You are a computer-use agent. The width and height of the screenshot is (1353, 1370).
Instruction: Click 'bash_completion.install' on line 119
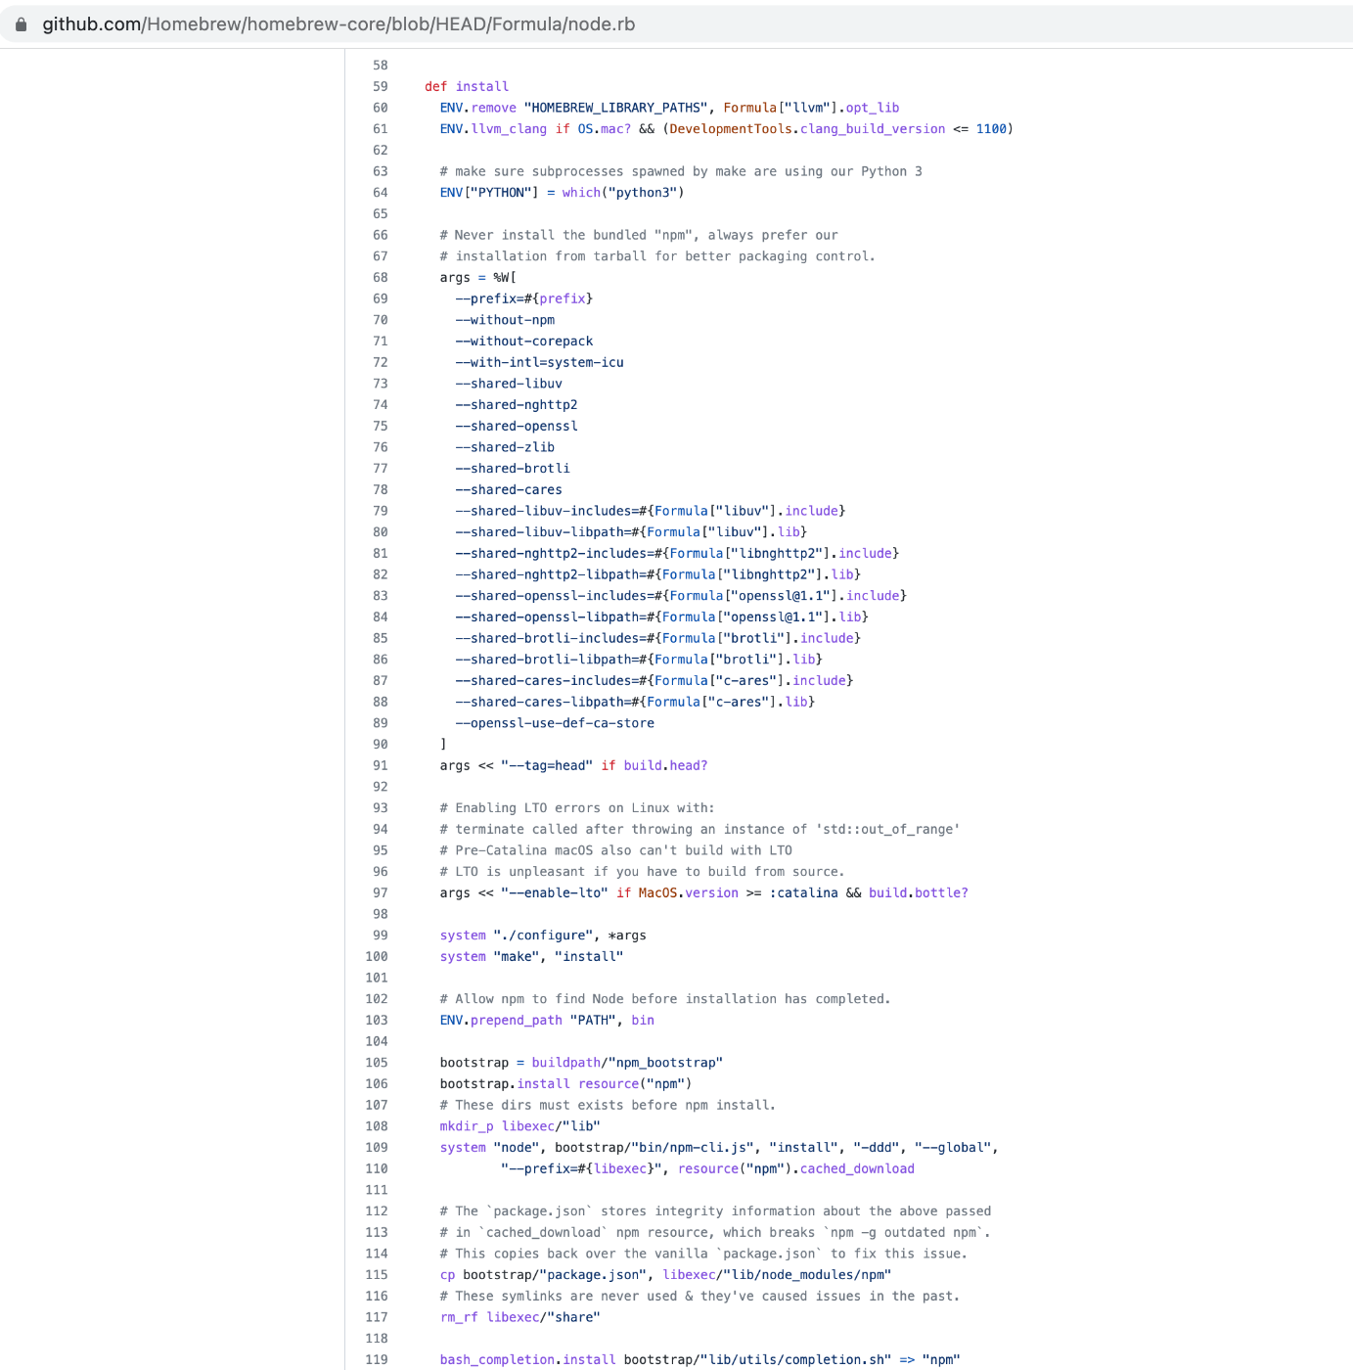(528, 1359)
